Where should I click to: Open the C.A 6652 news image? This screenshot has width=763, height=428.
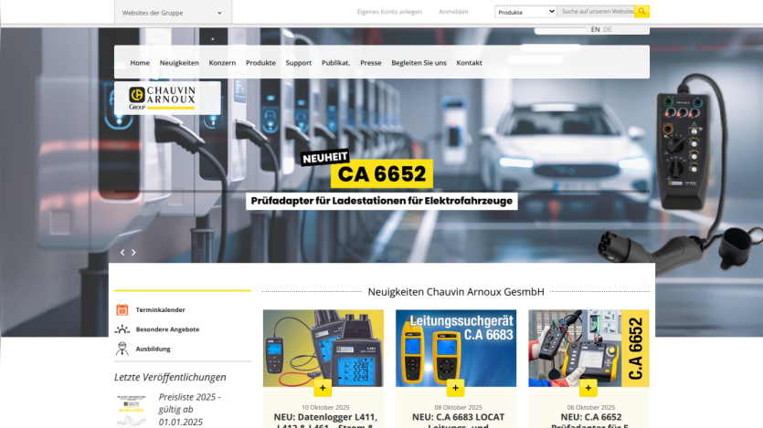[x=588, y=349]
